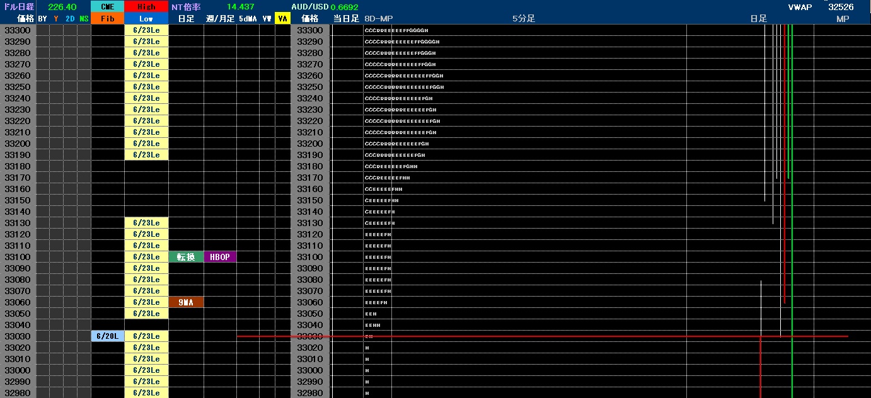Select the BY column header
This screenshot has width=871, height=398.
point(42,18)
